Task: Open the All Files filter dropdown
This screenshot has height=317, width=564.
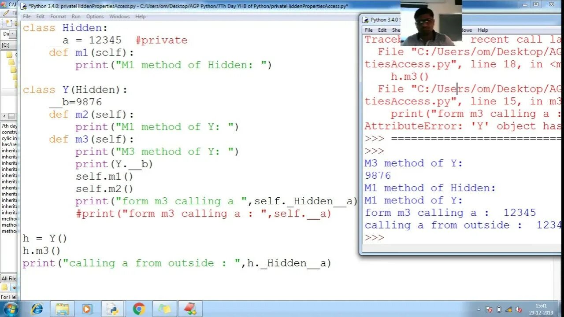Action: (9, 278)
